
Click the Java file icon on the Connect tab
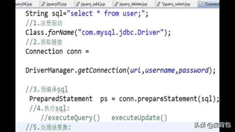[201, 4]
